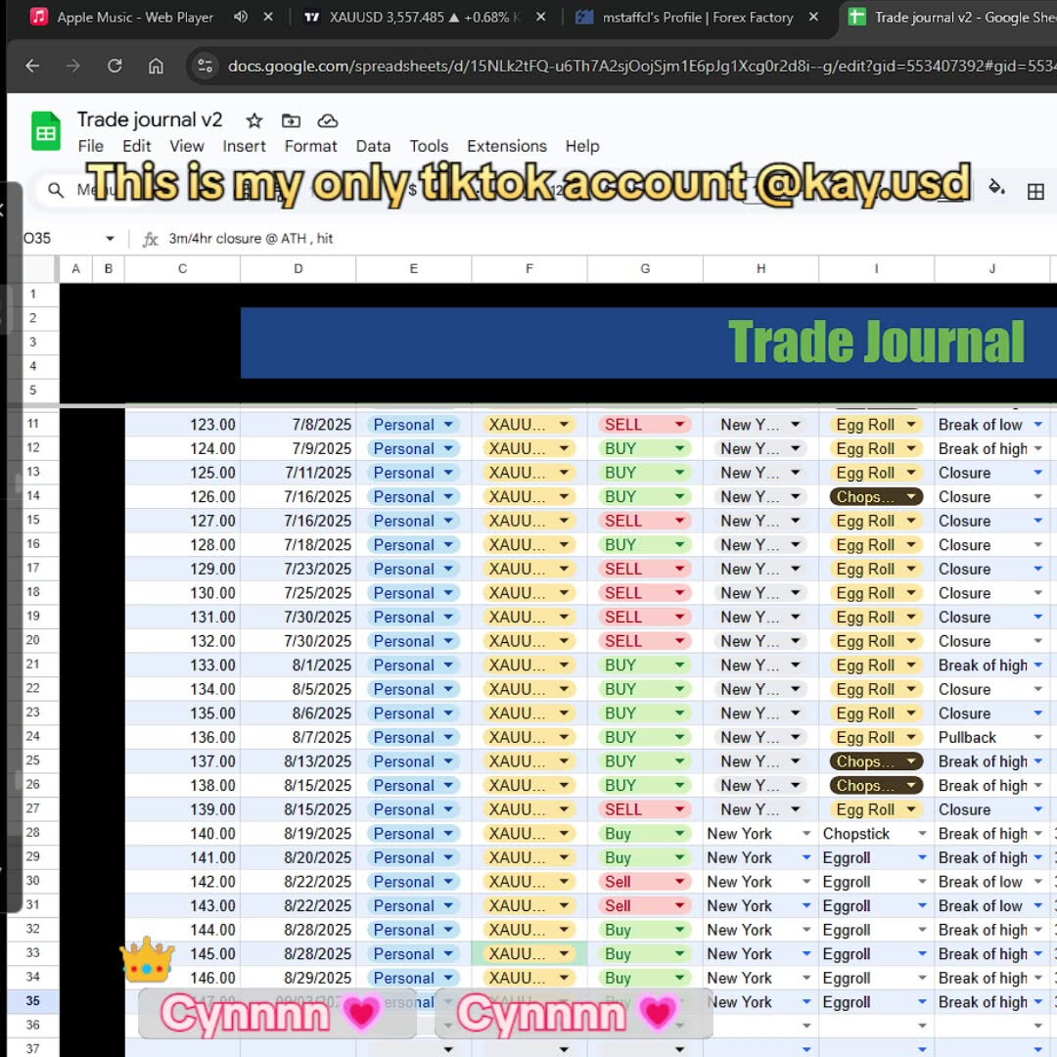Viewport: 1057px width, 1057px height.
Task: Star the Trade journal v2 spreadsheet
Action: pyautogui.click(x=253, y=120)
